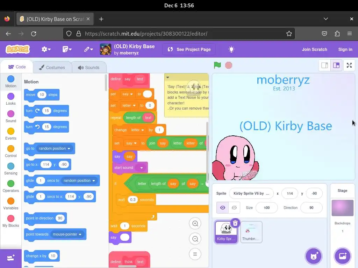The width and height of the screenshot is (358, 268).
Task: Zoom out the code workspace
Action: 195,239
